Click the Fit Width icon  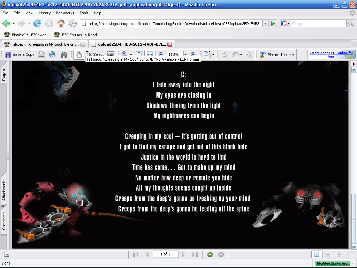tap(150, 54)
